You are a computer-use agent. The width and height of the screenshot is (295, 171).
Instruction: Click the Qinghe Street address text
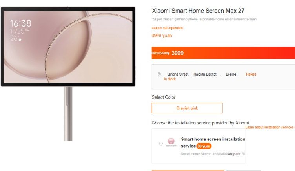coord(178,74)
